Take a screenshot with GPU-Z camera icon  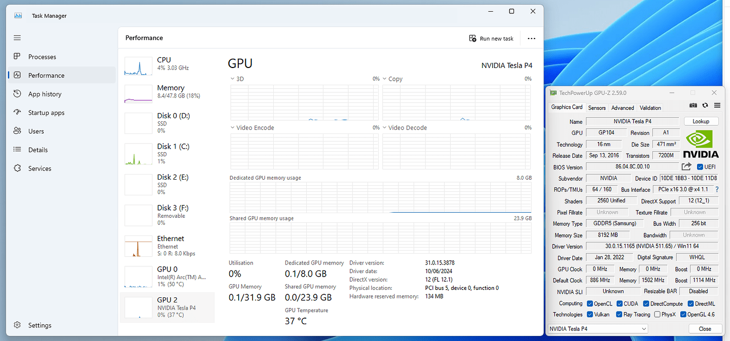(693, 105)
